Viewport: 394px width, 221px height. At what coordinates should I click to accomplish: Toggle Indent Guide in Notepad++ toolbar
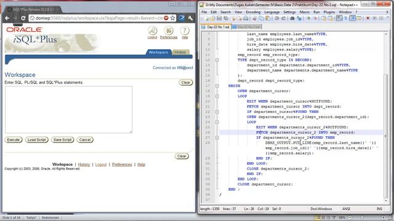click(353, 18)
